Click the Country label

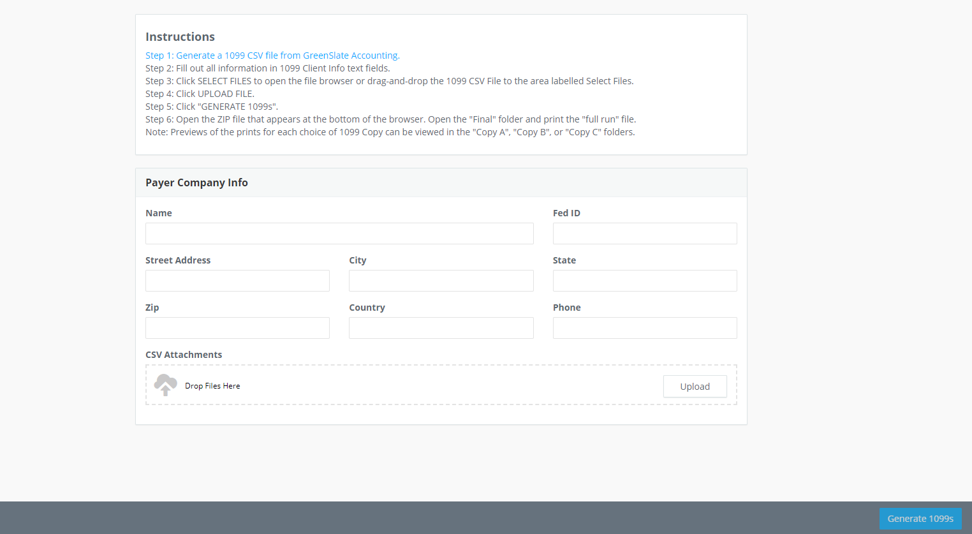[367, 308]
